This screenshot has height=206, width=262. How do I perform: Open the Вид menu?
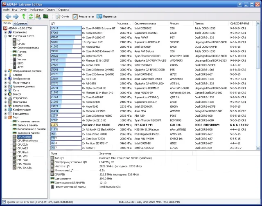click(x=14, y=10)
